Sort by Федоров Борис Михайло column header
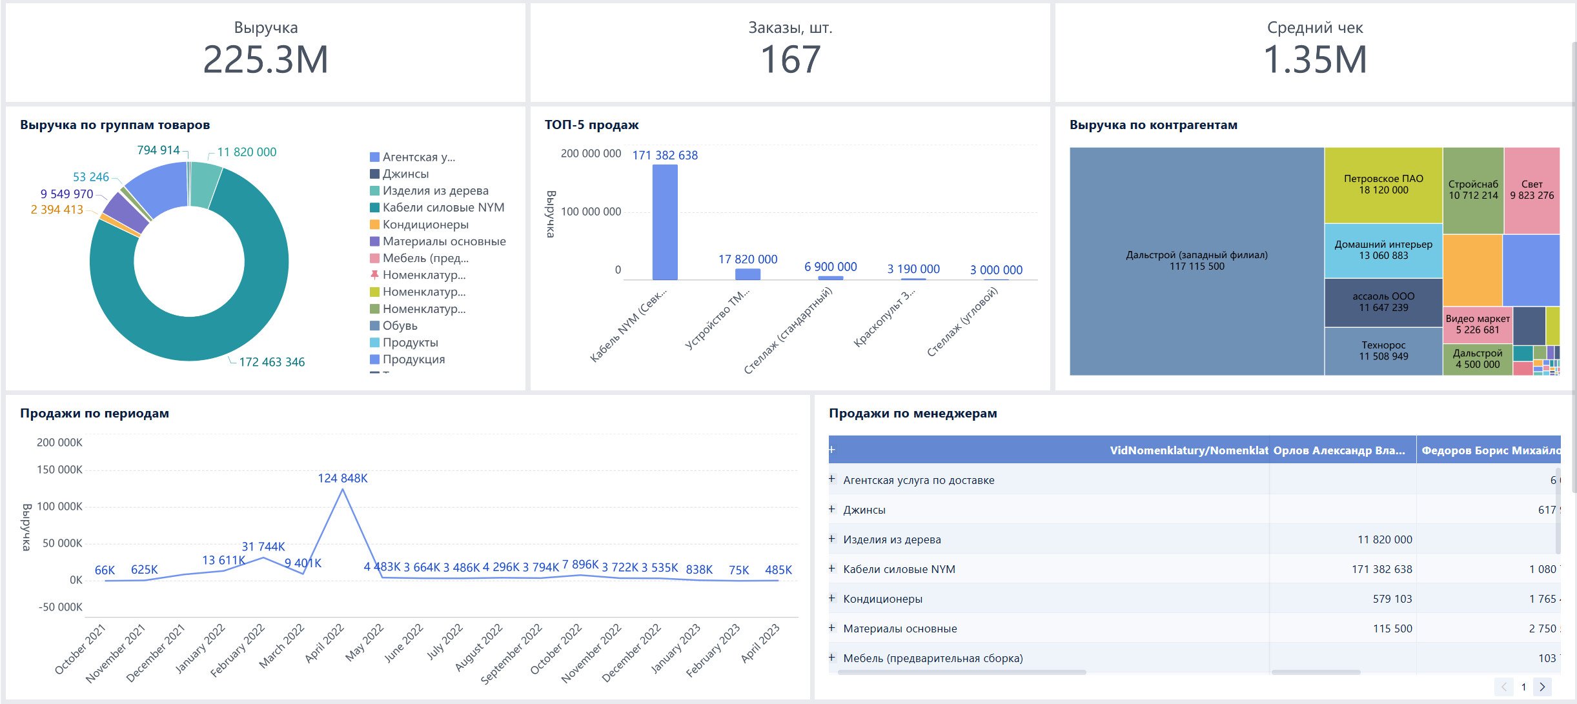This screenshot has width=1577, height=704. [1489, 450]
